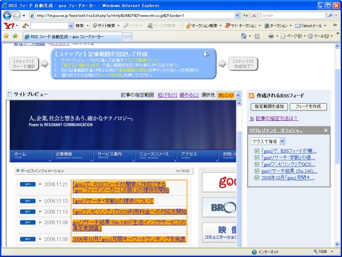The image size is (342, 257).
Task: Uncheck the 「gooワンビリング」でOCN checkbox
Action: (x=257, y=164)
